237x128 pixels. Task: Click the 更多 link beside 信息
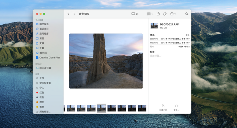[187, 35]
